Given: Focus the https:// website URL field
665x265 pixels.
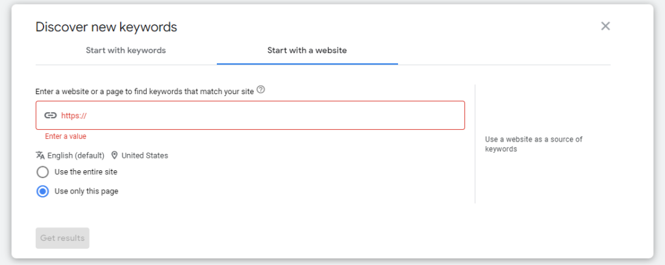Looking at the screenshot, I should click(x=250, y=116).
